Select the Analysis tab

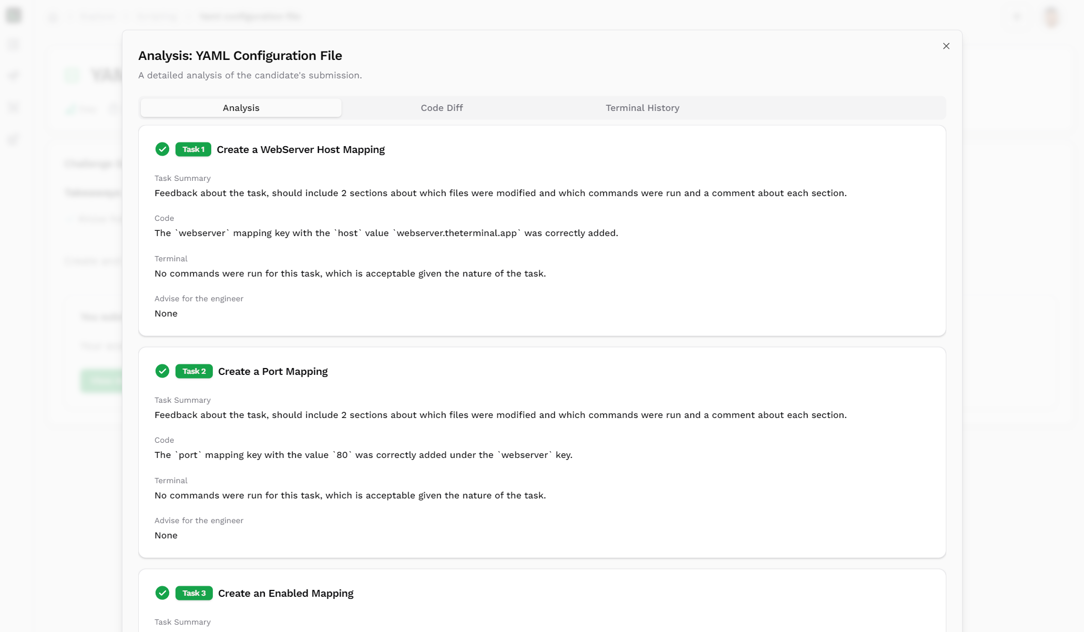pos(241,108)
